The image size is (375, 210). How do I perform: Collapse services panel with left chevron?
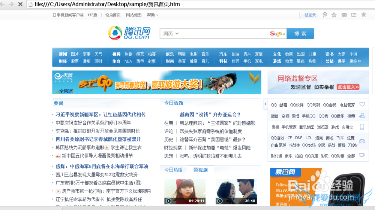click(x=265, y=104)
